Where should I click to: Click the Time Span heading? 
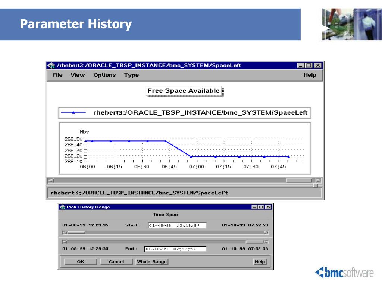pyautogui.click(x=165, y=214)
